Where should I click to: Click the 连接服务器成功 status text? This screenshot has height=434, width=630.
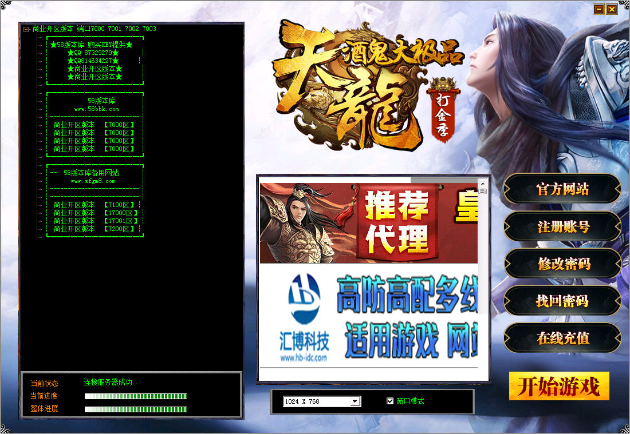click(x=112, y=383)
